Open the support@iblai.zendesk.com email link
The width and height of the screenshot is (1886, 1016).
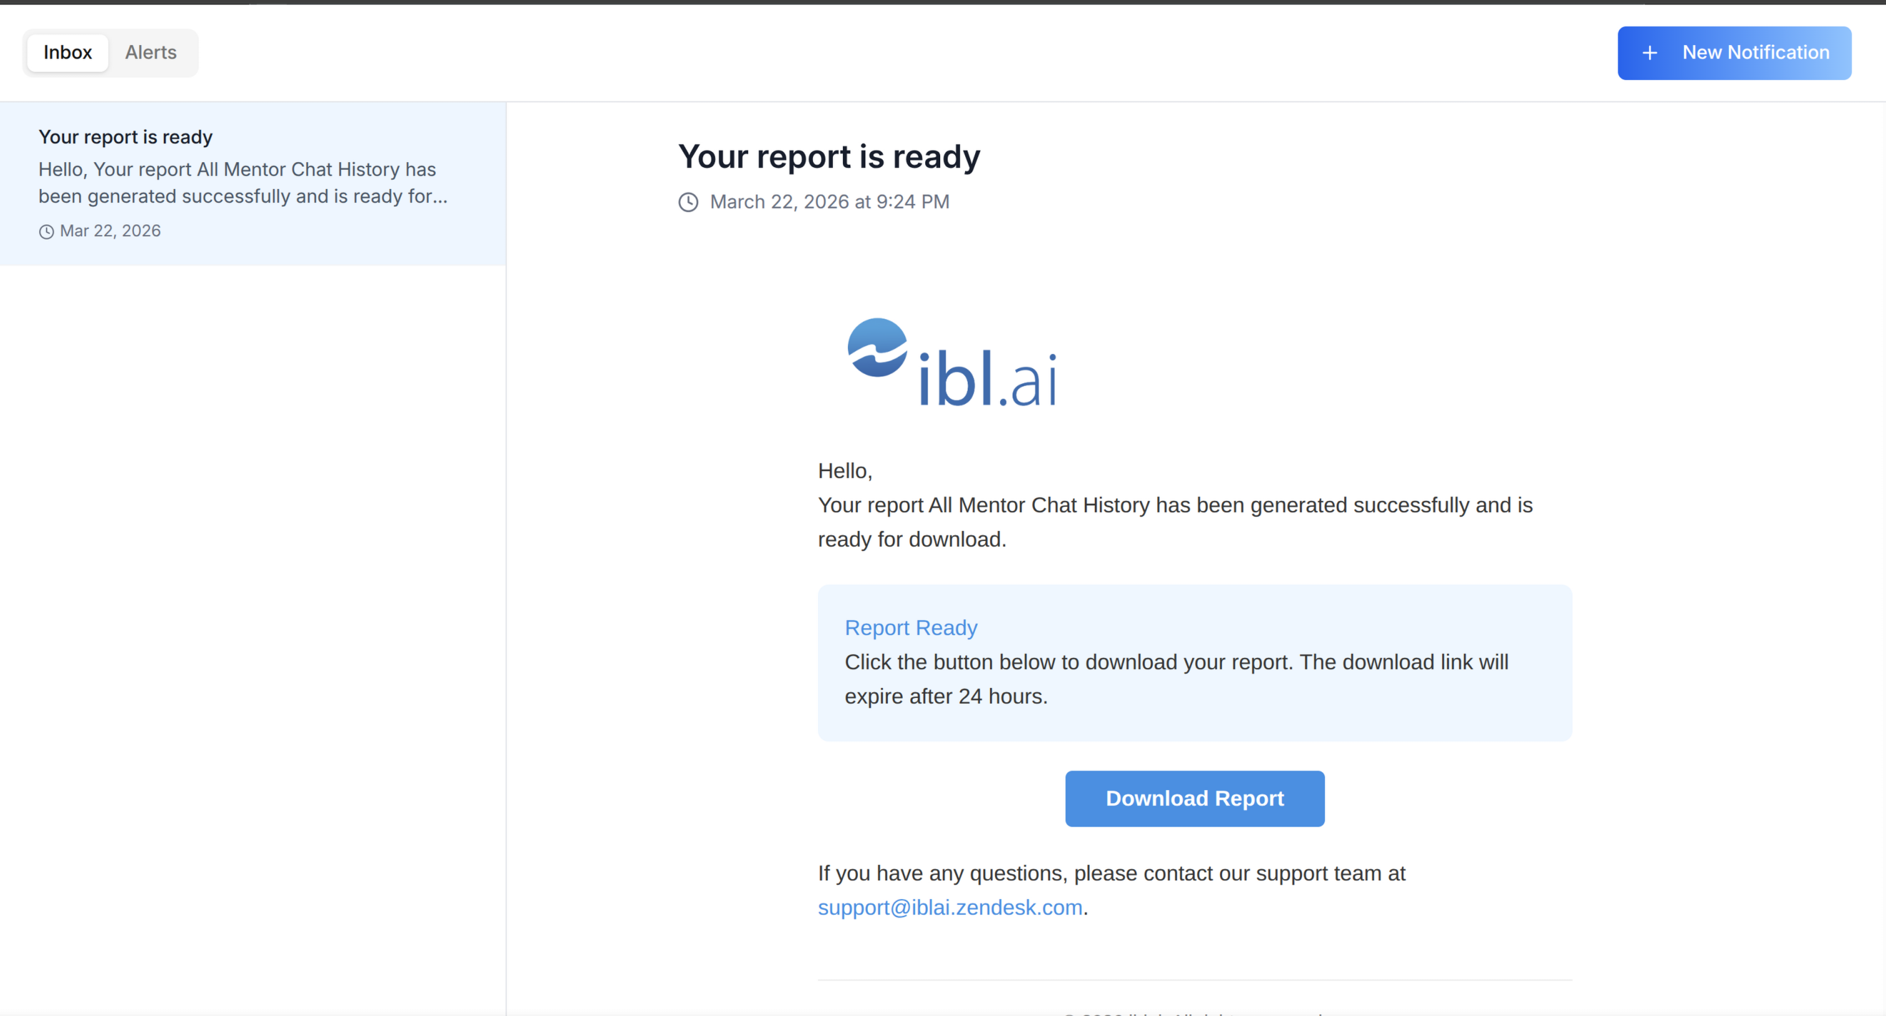coord(950,907)
